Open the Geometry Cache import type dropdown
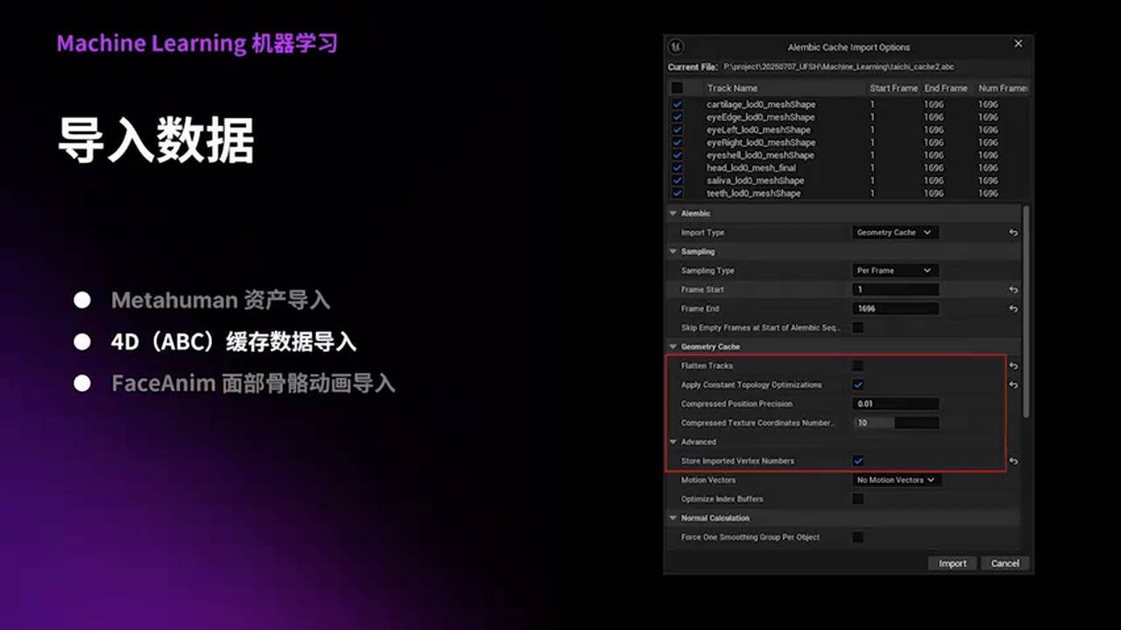The height and width of the screenshot is (630, 1121). tap(895, 232)
